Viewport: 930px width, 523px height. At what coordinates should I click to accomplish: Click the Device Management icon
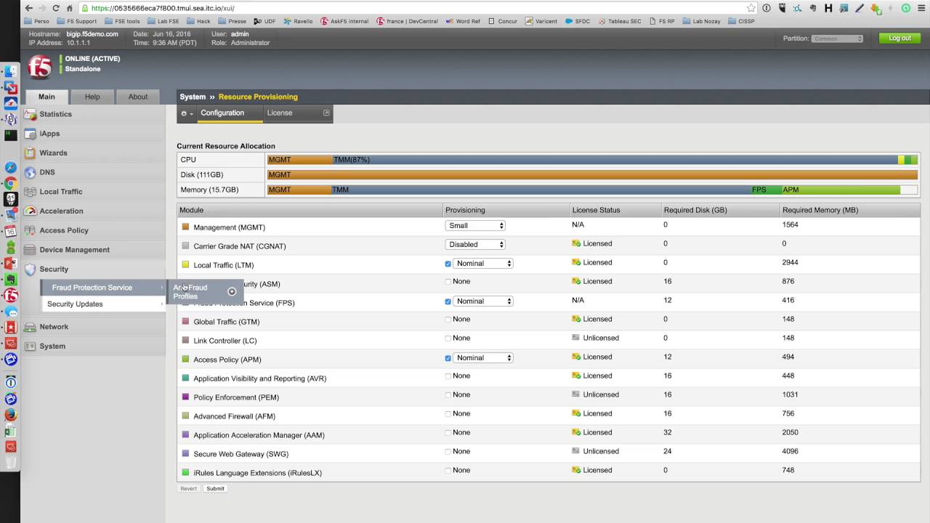point(30,250)
